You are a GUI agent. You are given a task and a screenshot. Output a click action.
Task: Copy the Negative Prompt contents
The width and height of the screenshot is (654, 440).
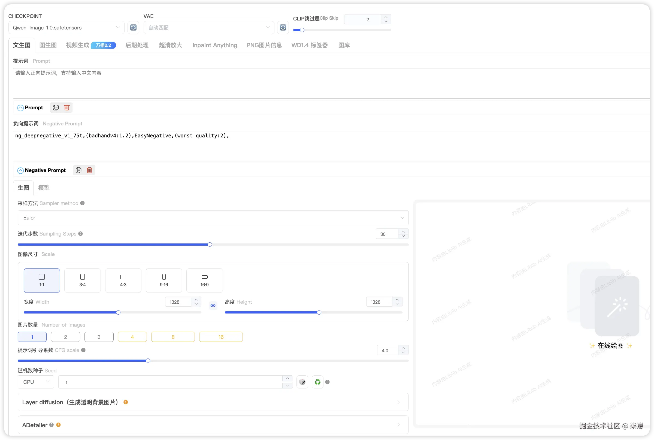78,170
